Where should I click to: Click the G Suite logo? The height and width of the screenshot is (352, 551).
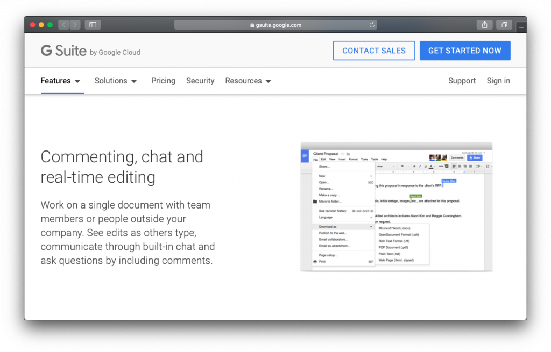point(90,51)
